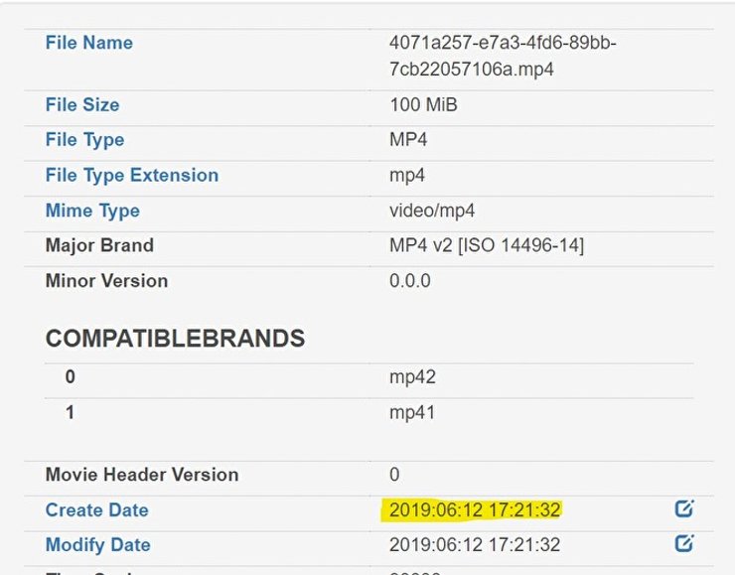Screen dimensions: 735x575
Task: Open the File Name tag link
Action: tap(88, 43)
